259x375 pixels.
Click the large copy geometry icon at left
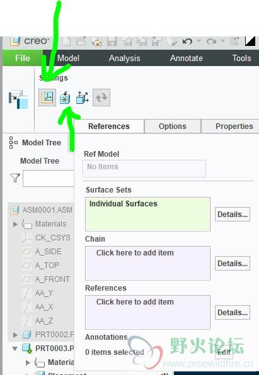(18, 99)
